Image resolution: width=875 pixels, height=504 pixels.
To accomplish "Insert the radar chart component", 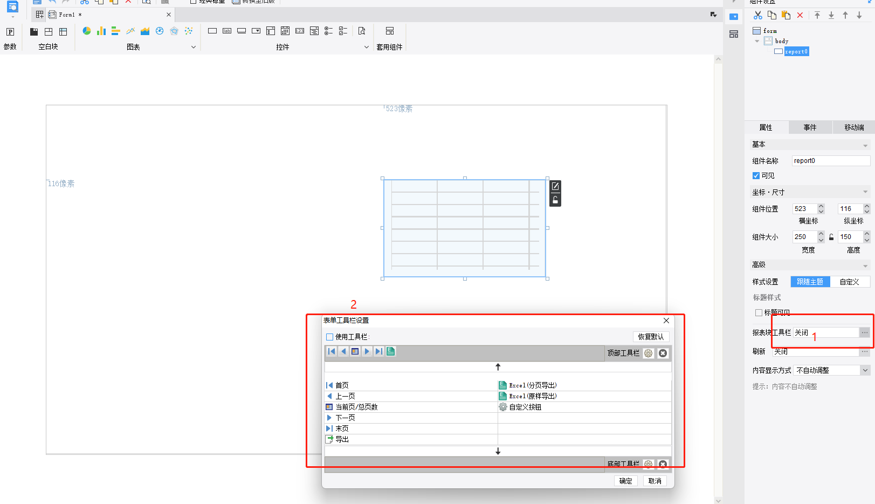I will (174, 31).
